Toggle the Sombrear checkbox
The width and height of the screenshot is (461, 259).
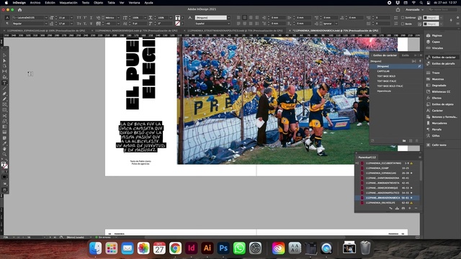(x=403, y=17)
